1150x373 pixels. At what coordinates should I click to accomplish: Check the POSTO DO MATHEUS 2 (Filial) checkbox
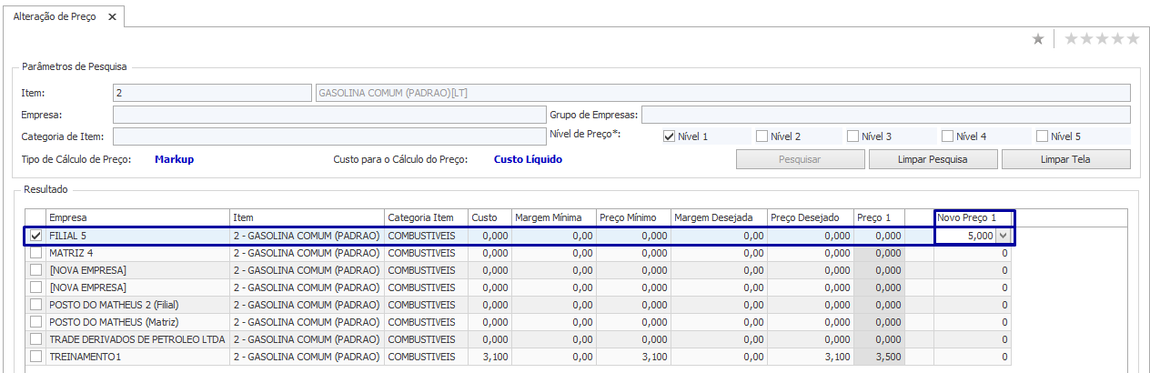pos(35,305)
